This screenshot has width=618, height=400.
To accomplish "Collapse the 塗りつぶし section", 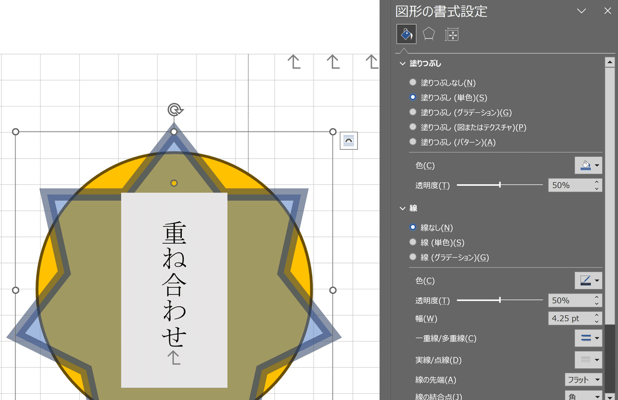I will (x=403, y=64).
